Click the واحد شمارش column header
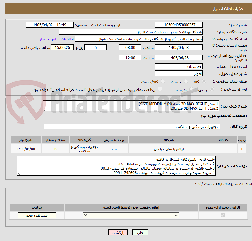Viewport: 252px width, 241px height. [114, 140]
